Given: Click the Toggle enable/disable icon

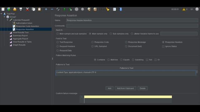Looking at the screenshot, I should pyautogui.click(x=58, y=9).
